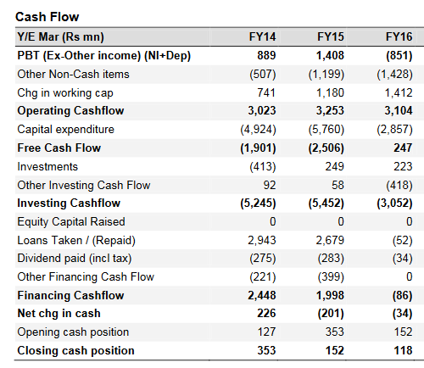Image resolution: width=424 pixels, height=368 pixels.
Task: Click the Investing Cashflow row label
Action: point(69,204)
